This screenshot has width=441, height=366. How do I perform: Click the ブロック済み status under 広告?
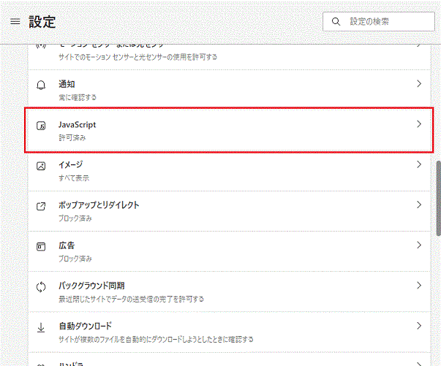(x=75, y=259)
